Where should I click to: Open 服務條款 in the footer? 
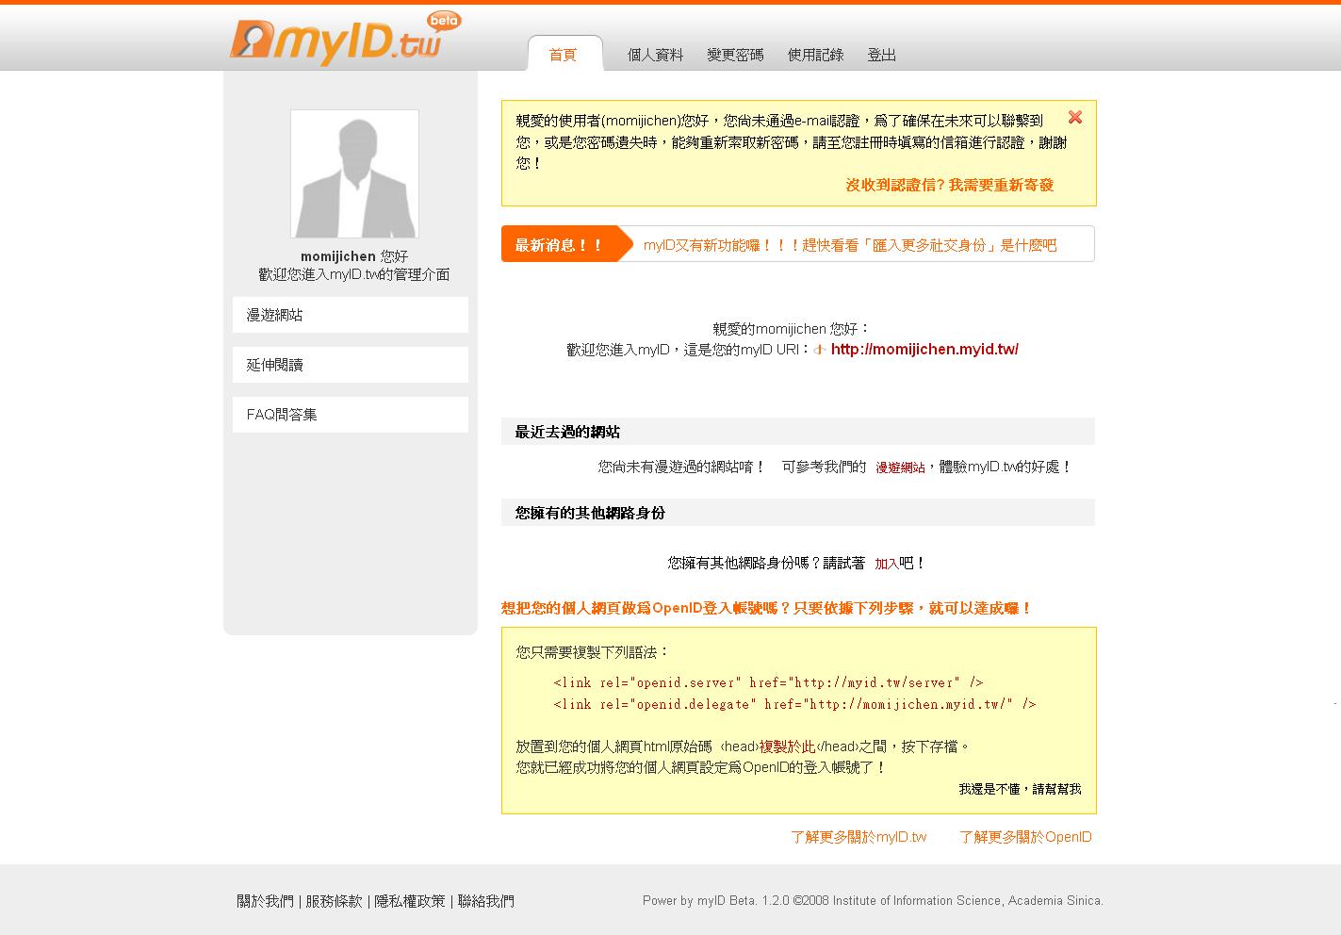(334, 901)
